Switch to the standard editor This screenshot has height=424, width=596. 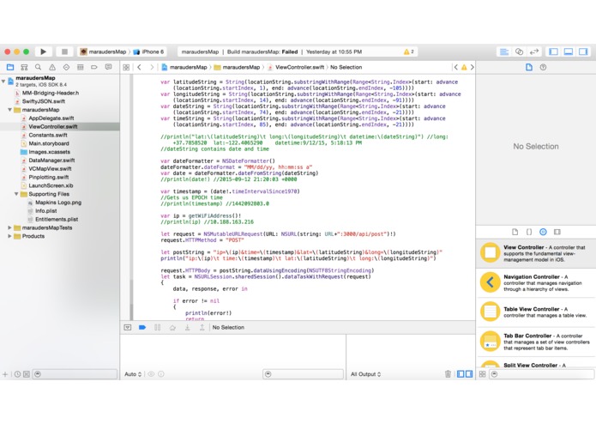pos(504,51)
